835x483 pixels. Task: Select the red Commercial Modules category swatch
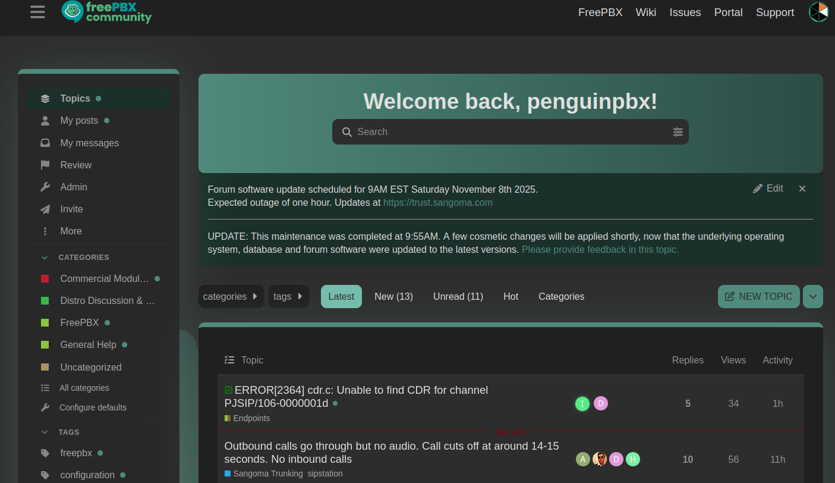click(45, 278)
